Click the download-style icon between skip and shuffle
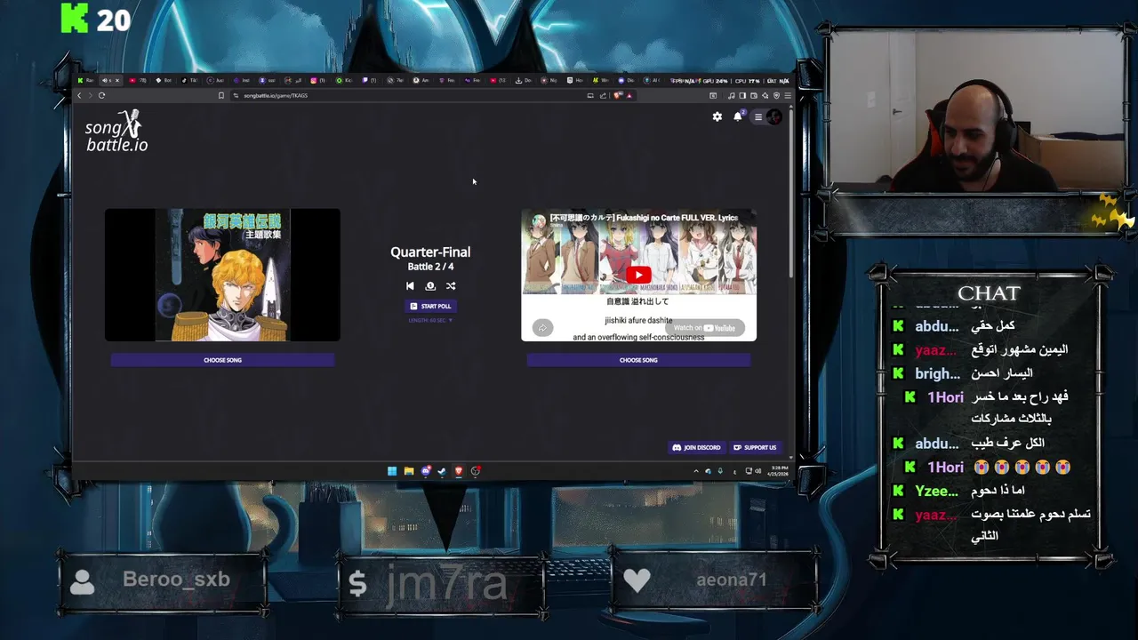 point(430,286)
